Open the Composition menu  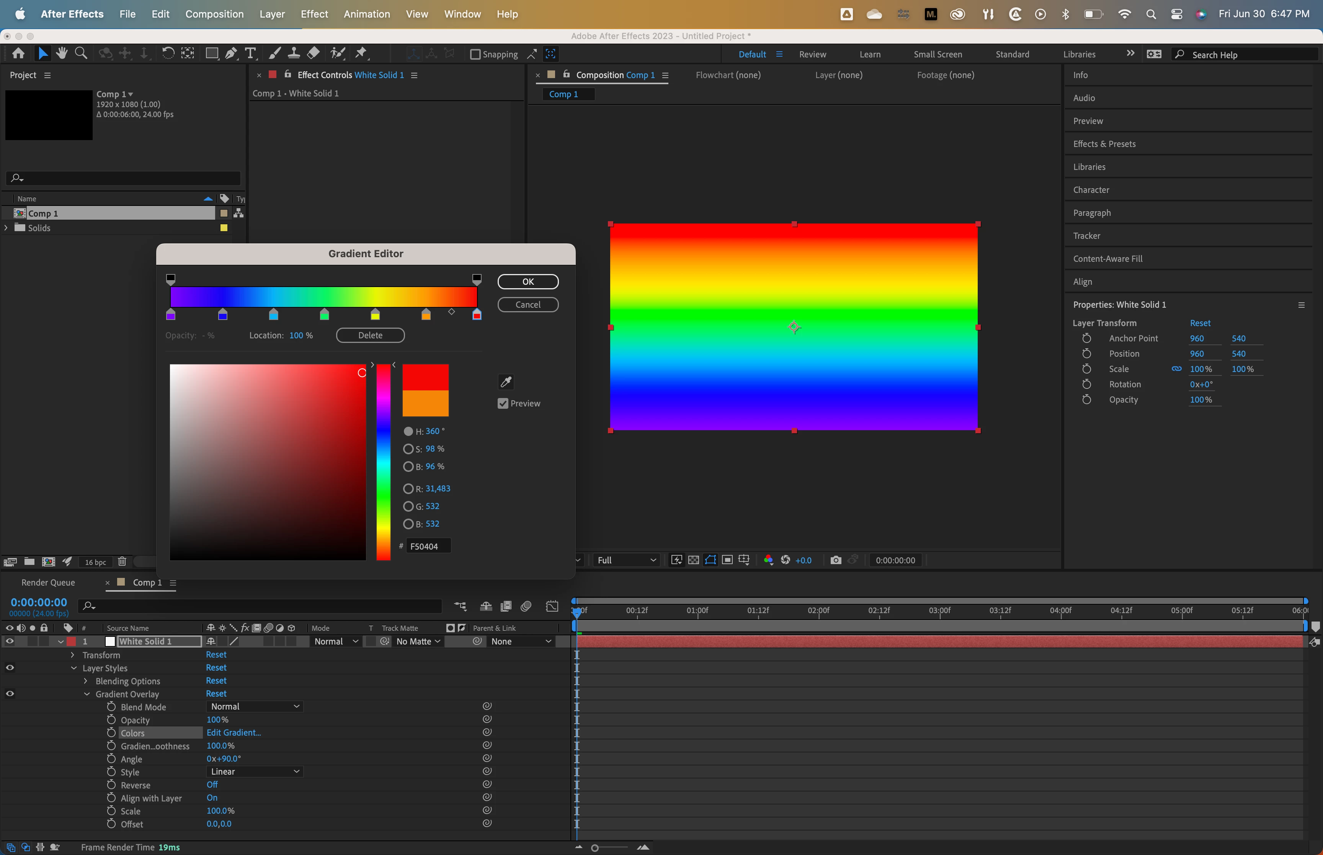[x=214, y=14]
